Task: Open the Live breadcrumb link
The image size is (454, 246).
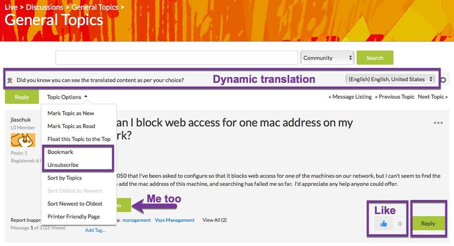Action: pos(11,7)
